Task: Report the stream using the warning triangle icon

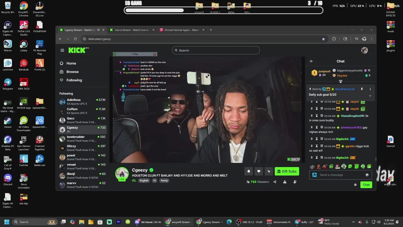Action: pos(285,182)
